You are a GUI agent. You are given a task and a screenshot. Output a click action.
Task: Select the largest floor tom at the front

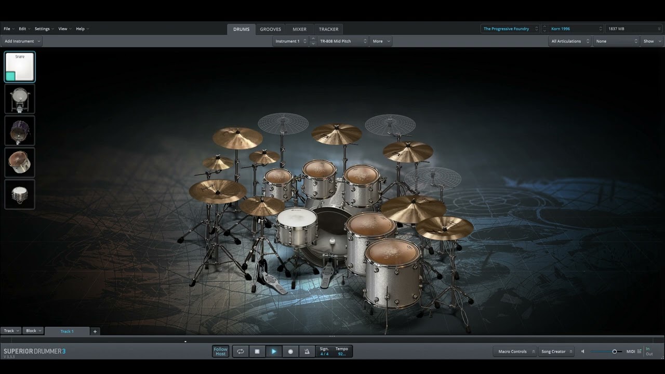[392, 273]
